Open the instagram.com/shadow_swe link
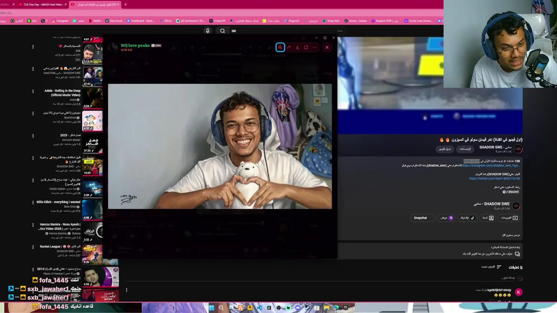557x313 pixels. coord(490,166)
